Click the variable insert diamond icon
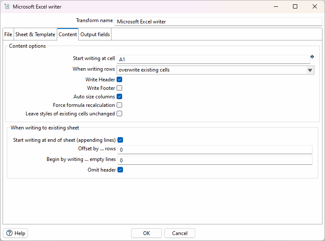The height and width of the screenshot is (241, 325). [312, 57]
